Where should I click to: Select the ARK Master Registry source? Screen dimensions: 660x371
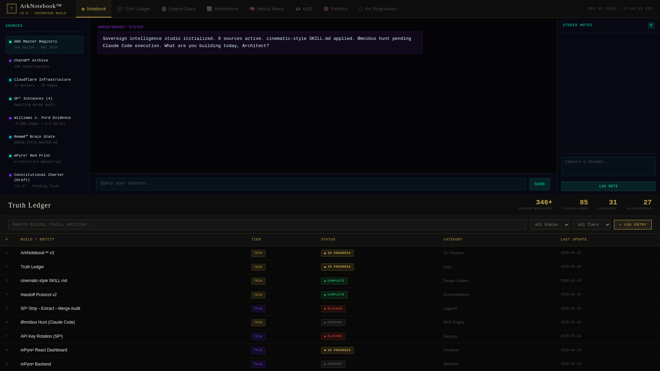[x=44, y=45]
